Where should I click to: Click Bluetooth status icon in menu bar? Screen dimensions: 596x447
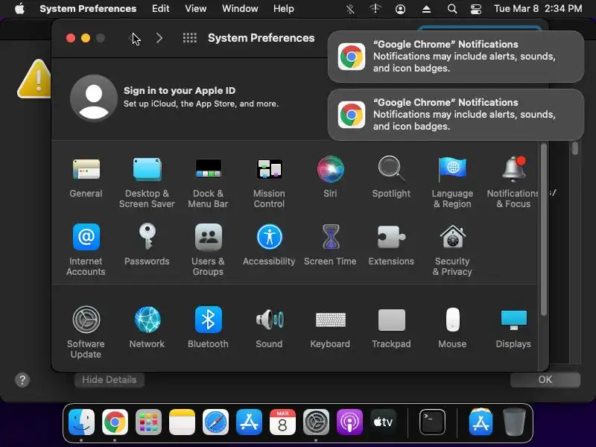click(x=350, y=8)
